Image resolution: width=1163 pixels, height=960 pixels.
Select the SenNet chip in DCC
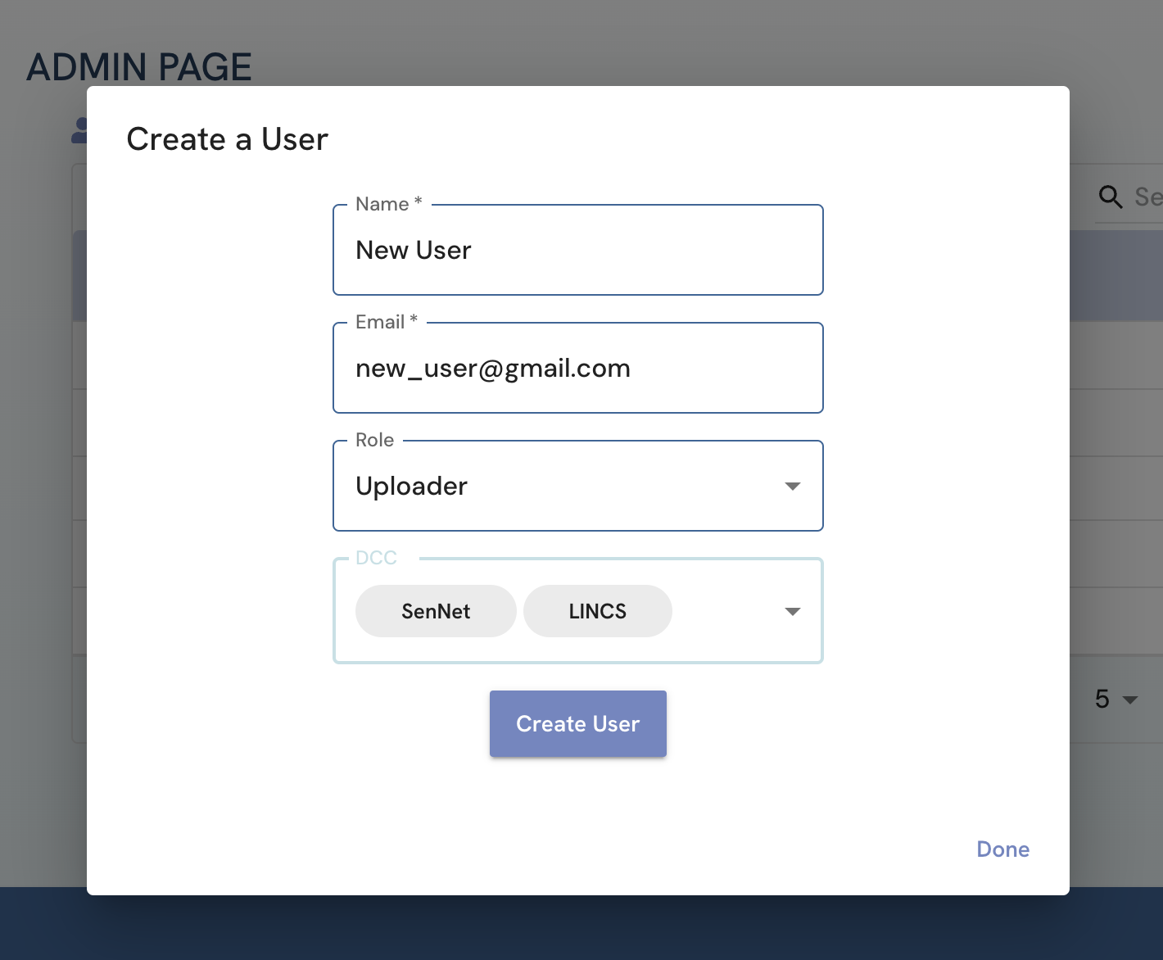point(436,611)
